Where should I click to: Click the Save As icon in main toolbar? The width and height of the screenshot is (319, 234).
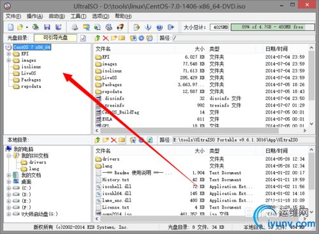click(59, 27)
